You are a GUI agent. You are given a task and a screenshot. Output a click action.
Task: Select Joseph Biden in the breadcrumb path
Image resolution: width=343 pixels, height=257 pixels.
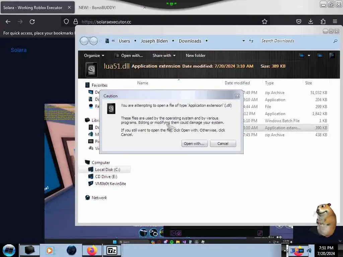tap(154, 41)
